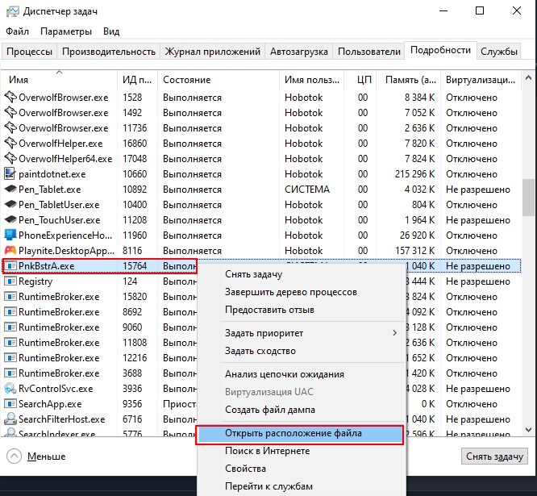Click icon of OverwolfBrowser.exe PID 1492
The height and width of the screenshot is (496, 537).
[10, 113]
